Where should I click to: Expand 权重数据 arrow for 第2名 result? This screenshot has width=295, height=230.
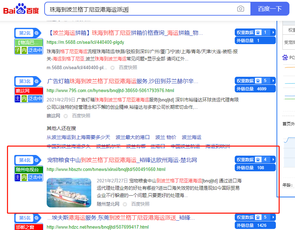tap(273, 32)
